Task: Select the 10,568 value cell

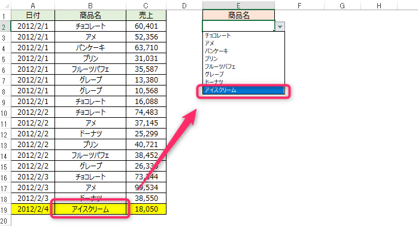Action: click(x=146, y=91)
